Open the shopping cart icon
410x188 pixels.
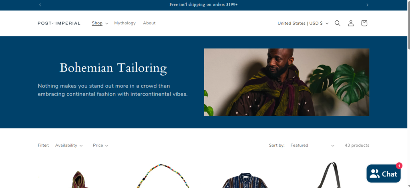click(364, 23)
